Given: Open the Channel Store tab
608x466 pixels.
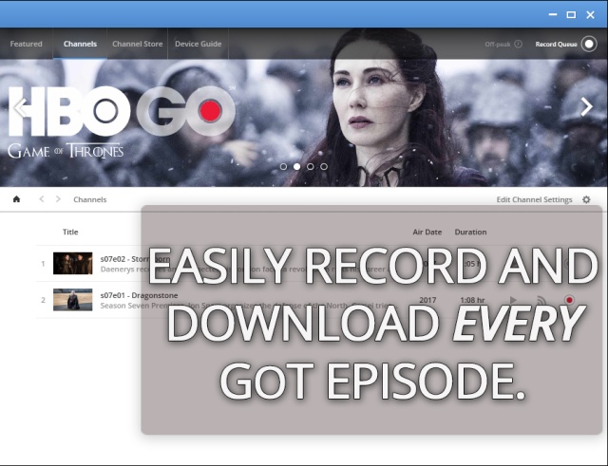Looking at the screenshot, I should (x=137, y=44).
